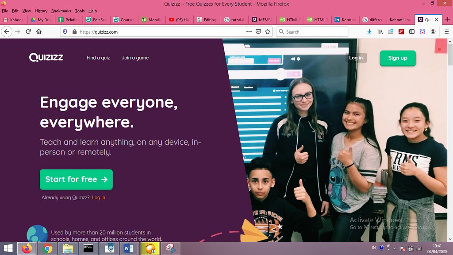
Task: Bookmark this page with the star
Action: coord(268,32)
